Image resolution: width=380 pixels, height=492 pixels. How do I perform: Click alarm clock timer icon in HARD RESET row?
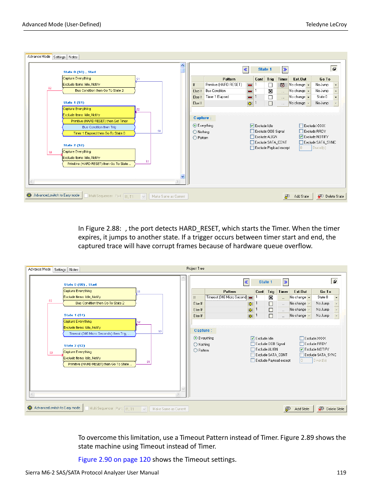pyautogui.click(x=282, y=85)
